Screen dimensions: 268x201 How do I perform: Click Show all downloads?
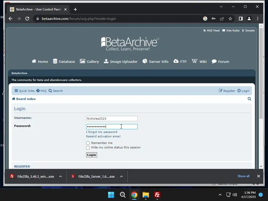coord(243,176)
